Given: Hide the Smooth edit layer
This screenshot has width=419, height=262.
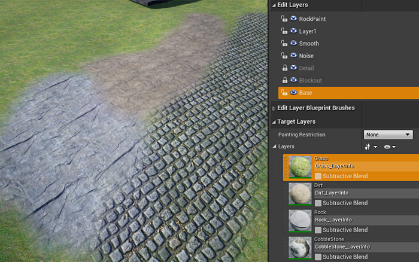Looking at the screenshot, I should point(293,43).
